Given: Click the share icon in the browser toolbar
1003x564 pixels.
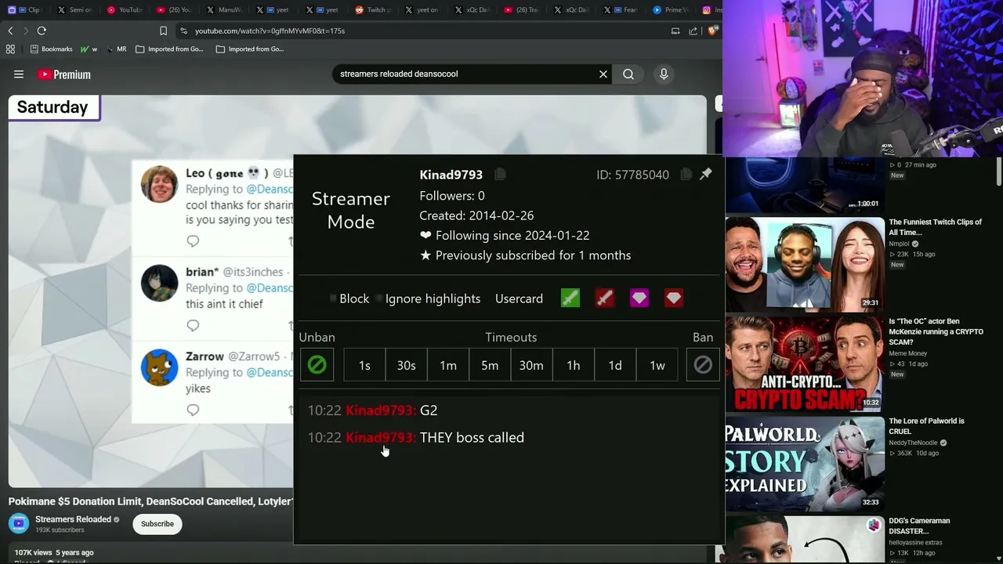Looking at the screenshot, I should pyautogui.click(x=693, y=31).
